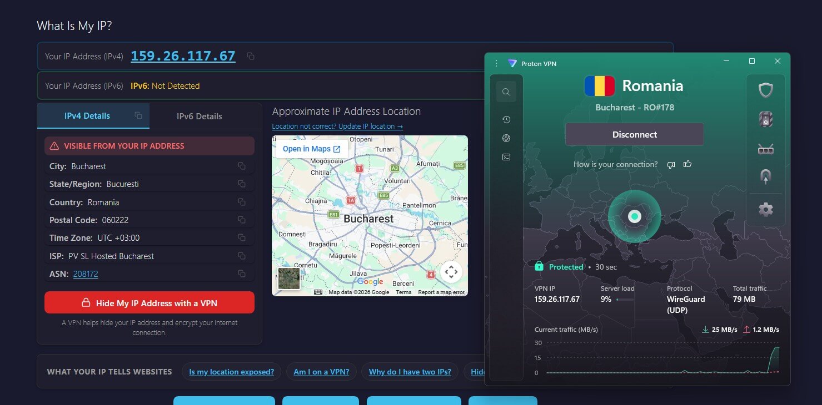822x405 pixels.
Task: Open the Proton VPN three-dot menu
Action: point(496,63)
